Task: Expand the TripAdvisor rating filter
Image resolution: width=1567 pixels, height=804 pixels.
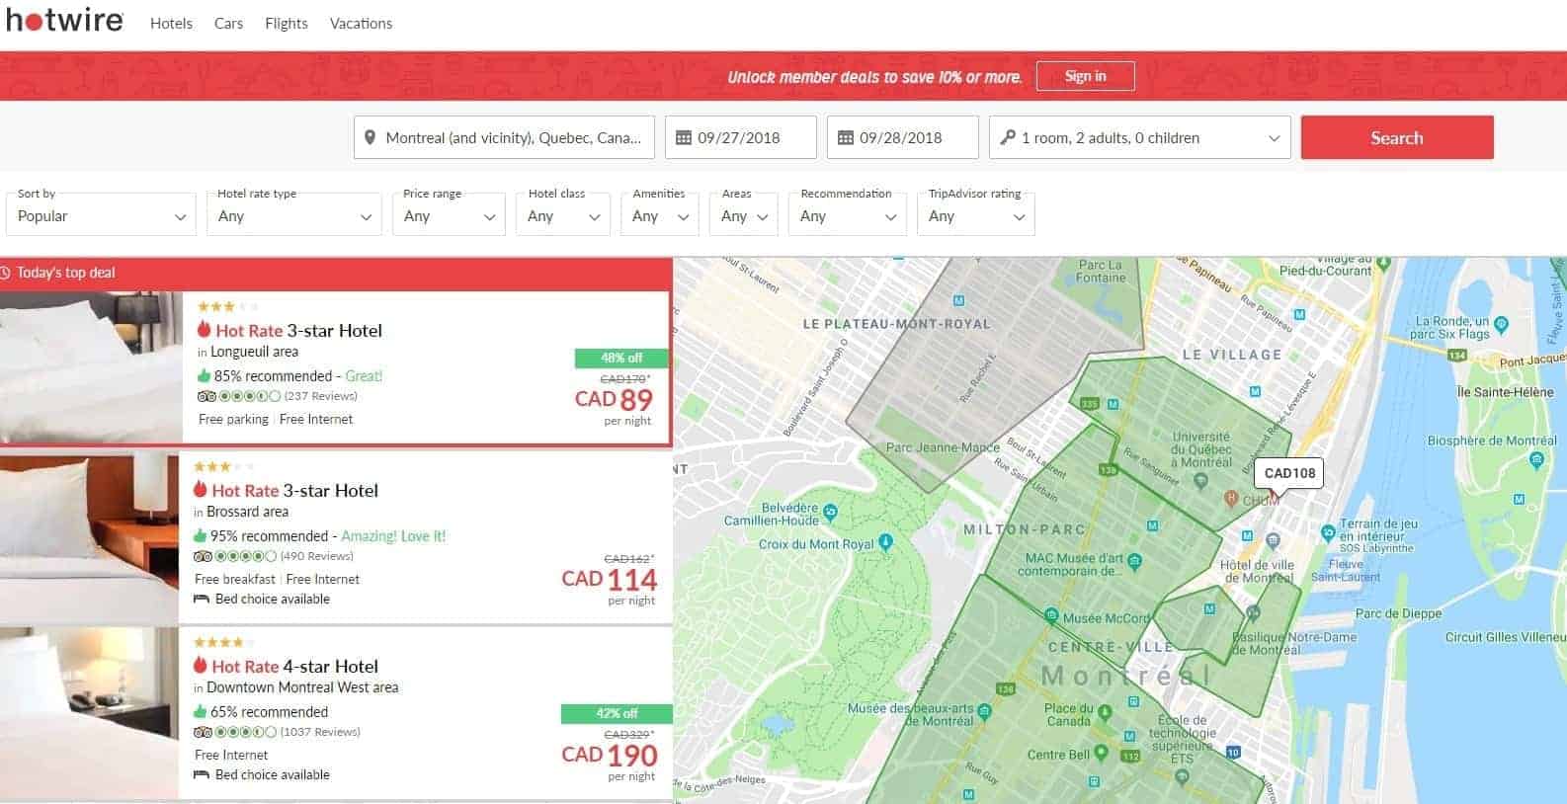Action: click(x=975, y=216)
